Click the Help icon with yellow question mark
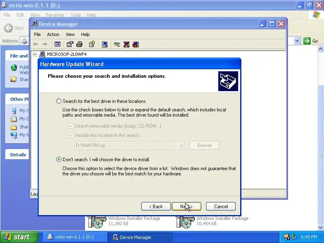 [92, 44]
